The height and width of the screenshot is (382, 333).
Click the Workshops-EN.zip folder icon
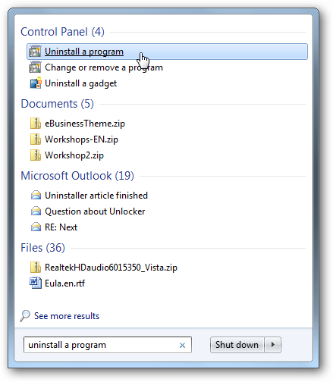click(x=36, y=139)
